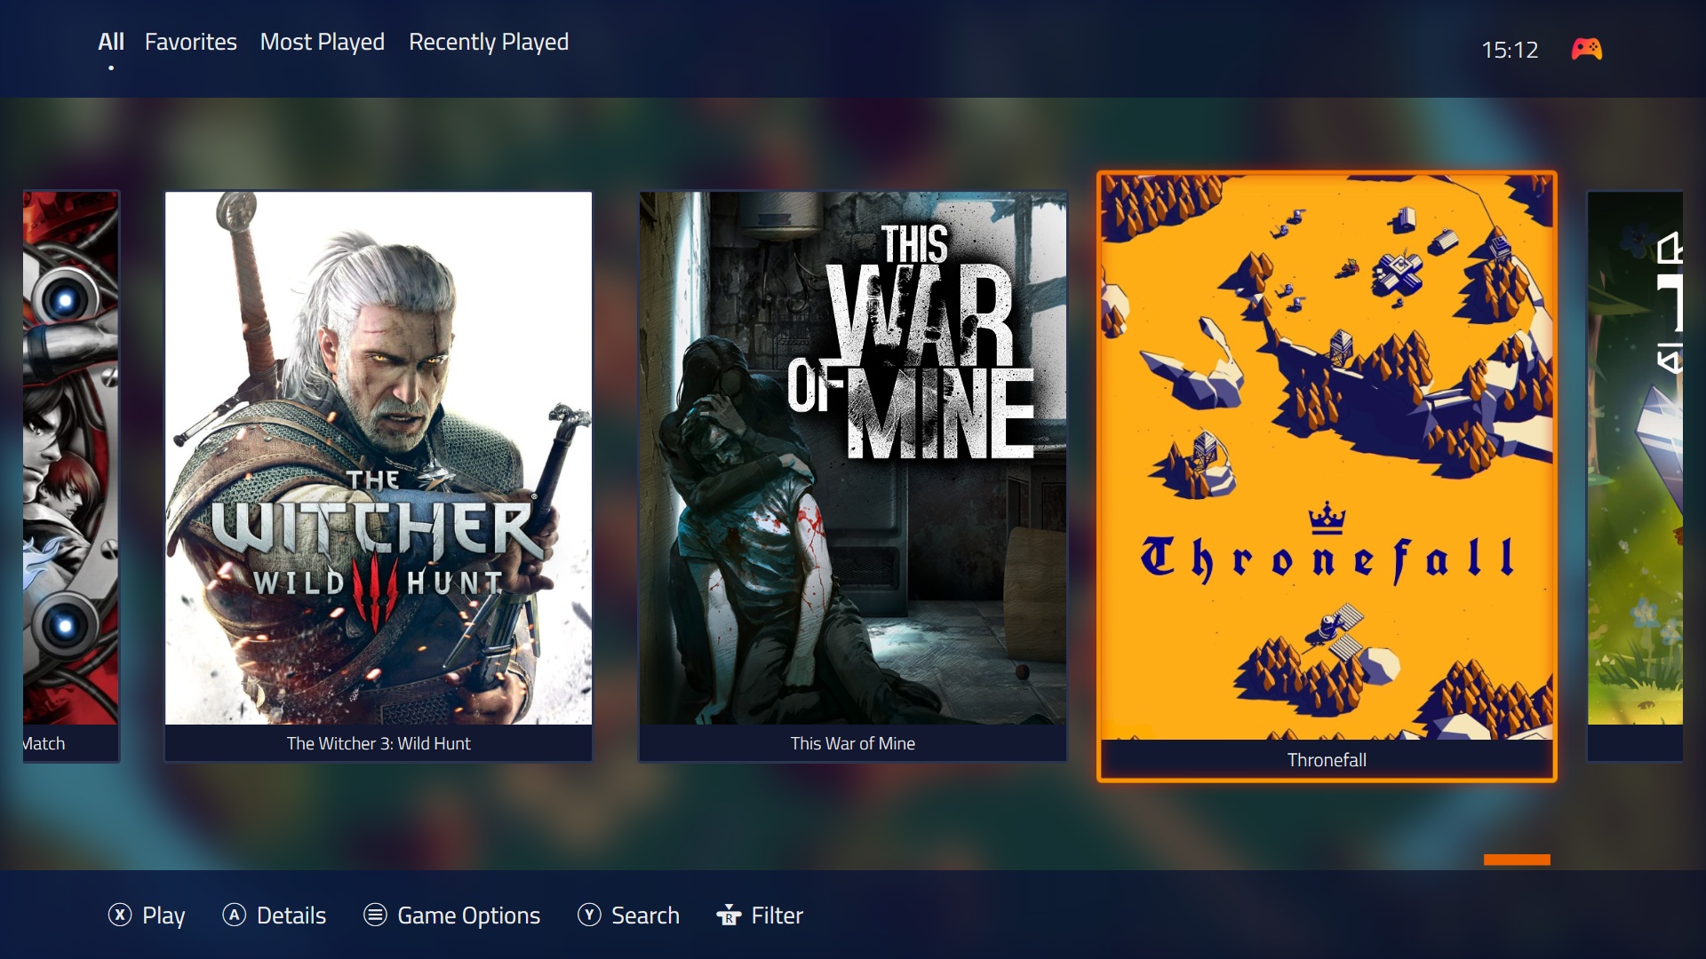Viewport: 1706px width, 959px height.
Task: Open the Filter option
Action: click(x=777, y=915)
